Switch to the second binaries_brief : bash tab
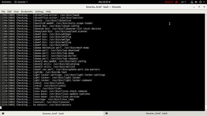The image size is (207, 116). [x=155, y=113]
